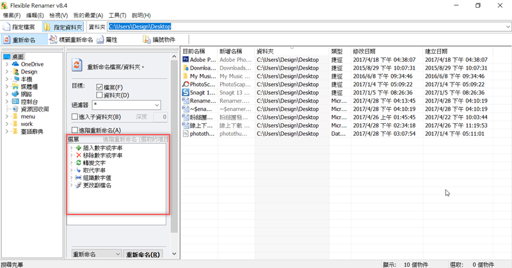Sort by the 新增名稱 column header
512x268 pixels.
click(x=236, y=51)
